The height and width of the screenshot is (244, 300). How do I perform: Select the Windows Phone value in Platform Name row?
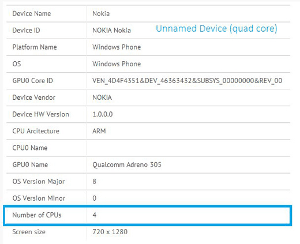117,47
